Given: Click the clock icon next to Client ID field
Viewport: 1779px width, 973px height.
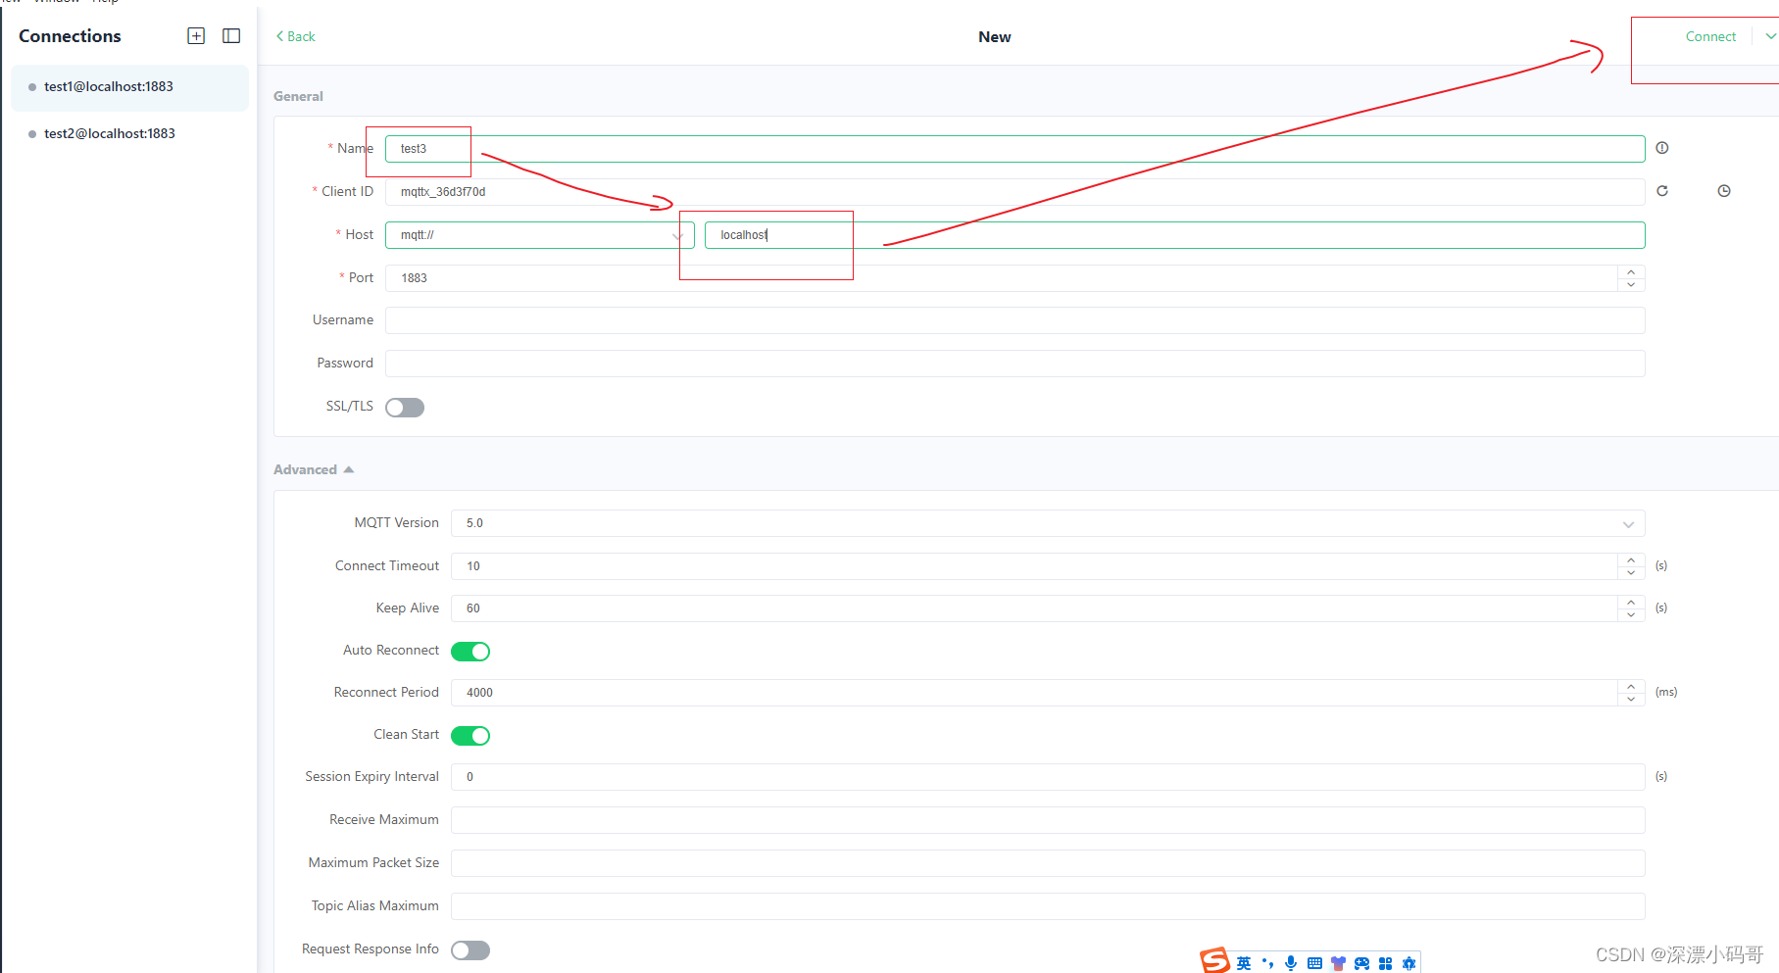Looking at the screenshot, I should pos(1724,191).
